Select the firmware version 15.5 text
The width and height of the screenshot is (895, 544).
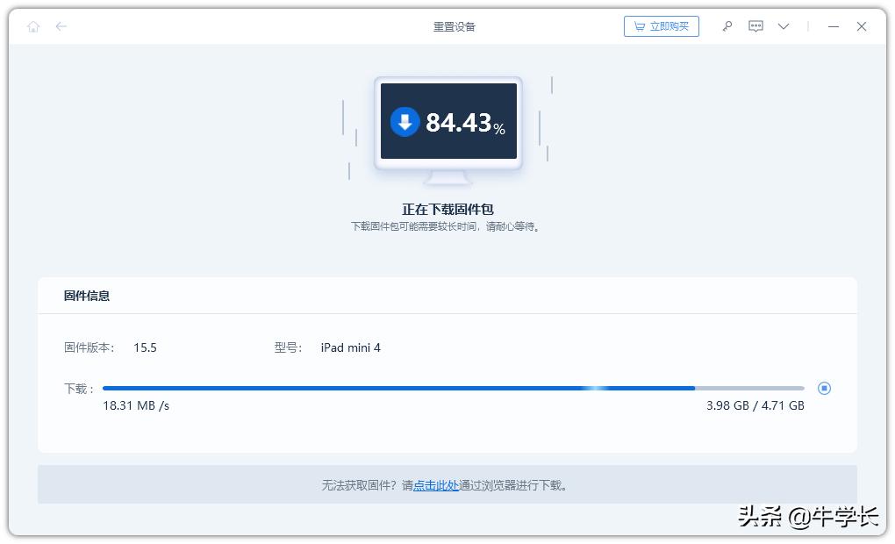point(145,347)
